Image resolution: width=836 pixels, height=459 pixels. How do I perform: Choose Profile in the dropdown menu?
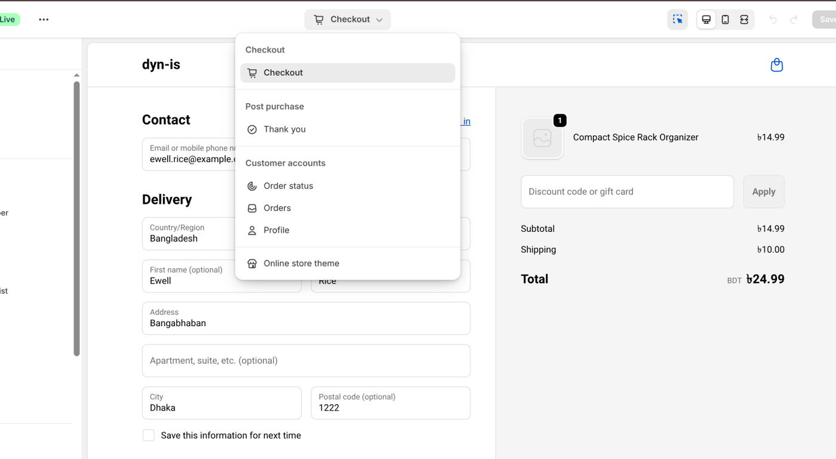pyautogui.click(x=276, y=230)
